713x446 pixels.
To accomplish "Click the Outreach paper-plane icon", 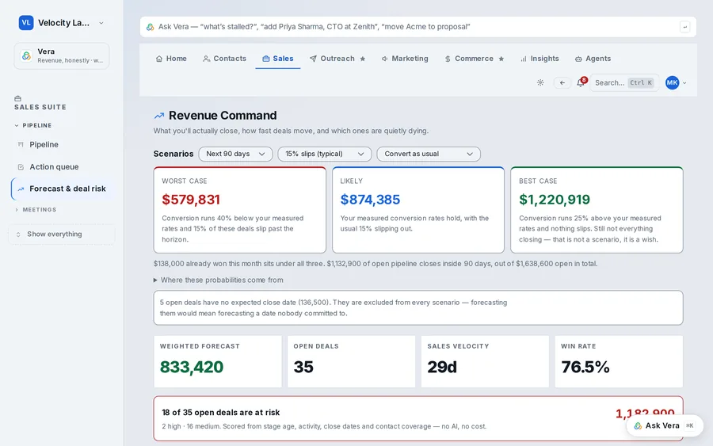I will pyautogui.click(x=313, y=59).
